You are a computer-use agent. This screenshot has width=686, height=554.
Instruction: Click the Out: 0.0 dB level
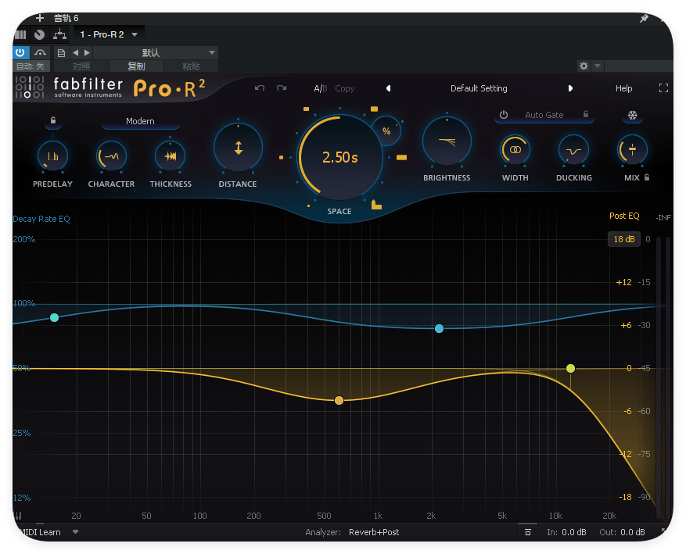click(x=622, y=532)
